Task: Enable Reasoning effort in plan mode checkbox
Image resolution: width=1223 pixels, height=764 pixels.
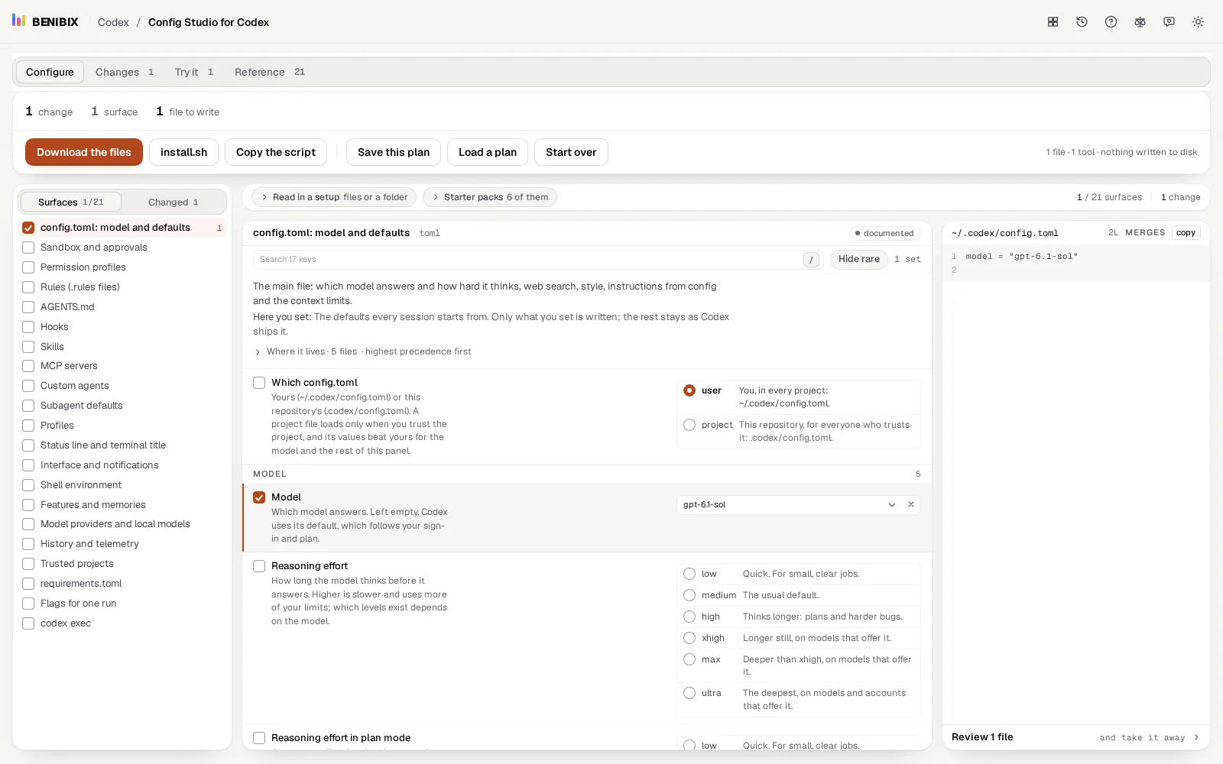Action: [x=259, y=738]
